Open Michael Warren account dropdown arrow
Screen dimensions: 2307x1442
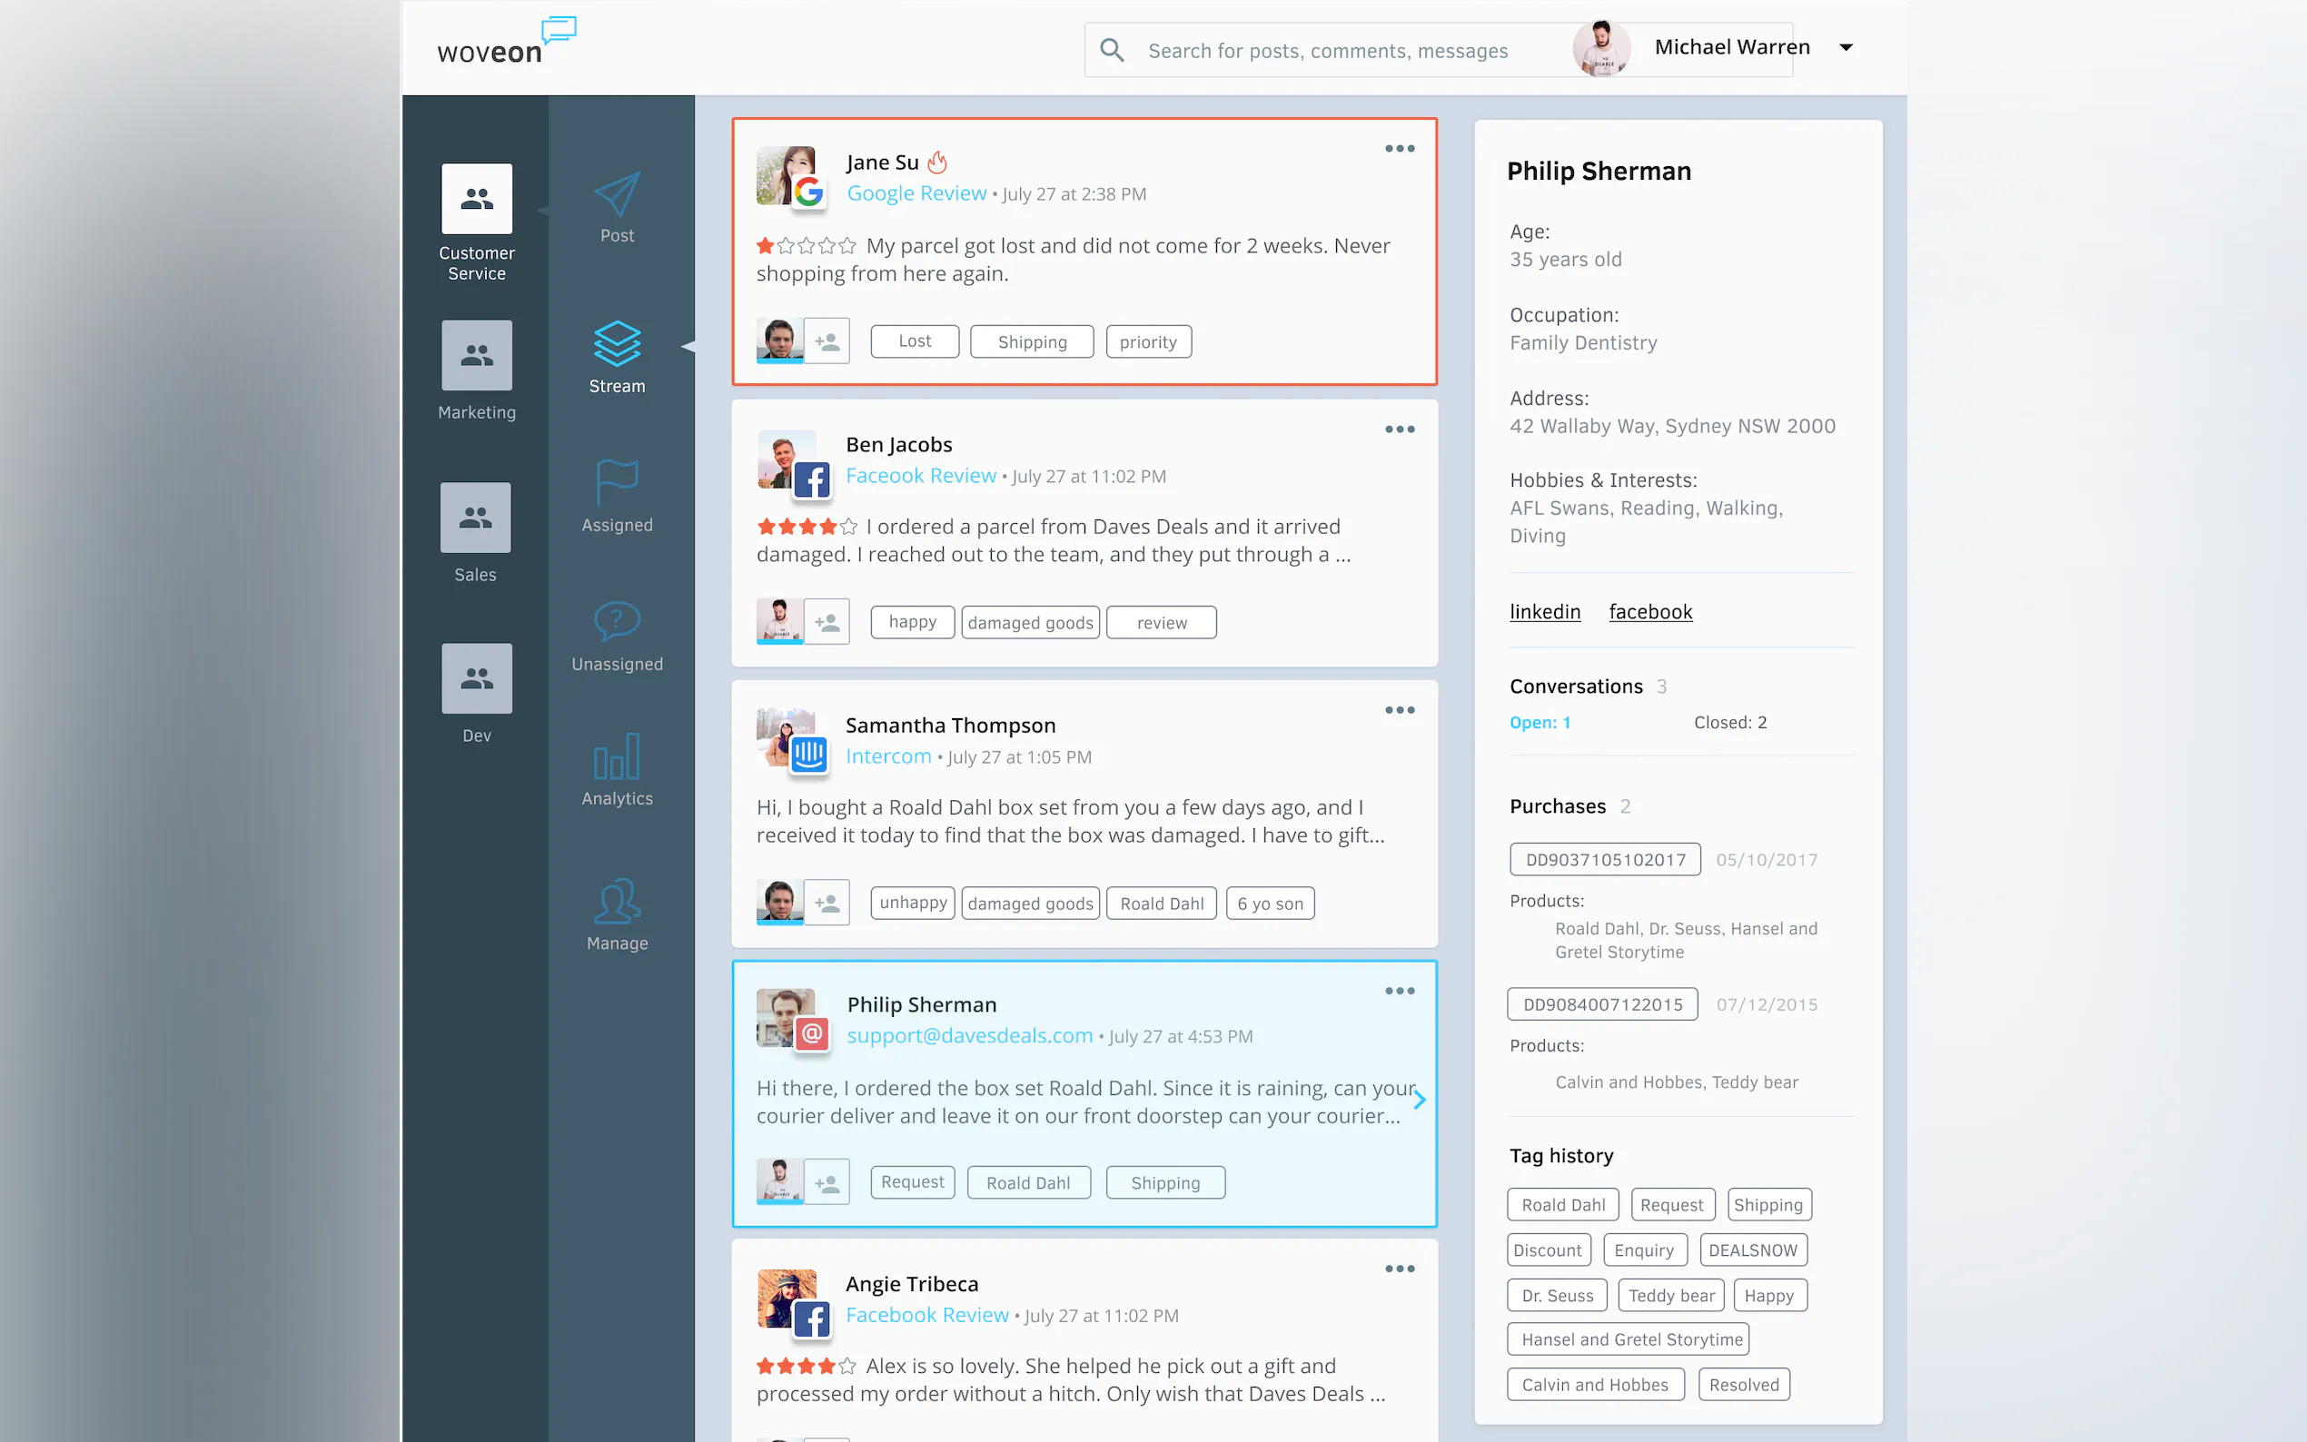point(1847,48)
